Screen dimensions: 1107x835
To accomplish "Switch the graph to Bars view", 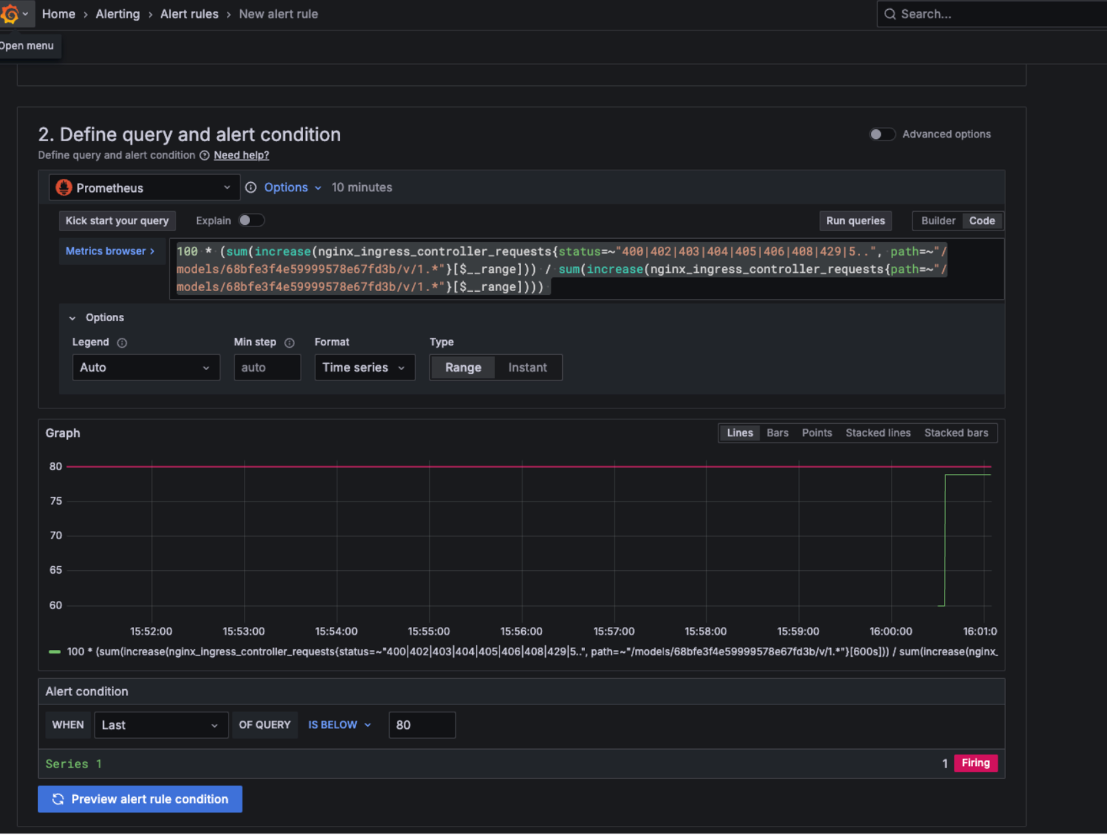I will [777, 432].
